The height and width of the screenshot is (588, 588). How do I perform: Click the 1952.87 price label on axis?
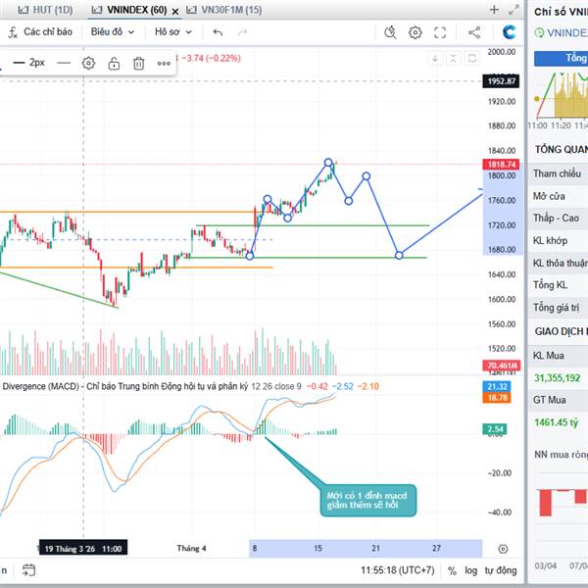click(501, 81)
